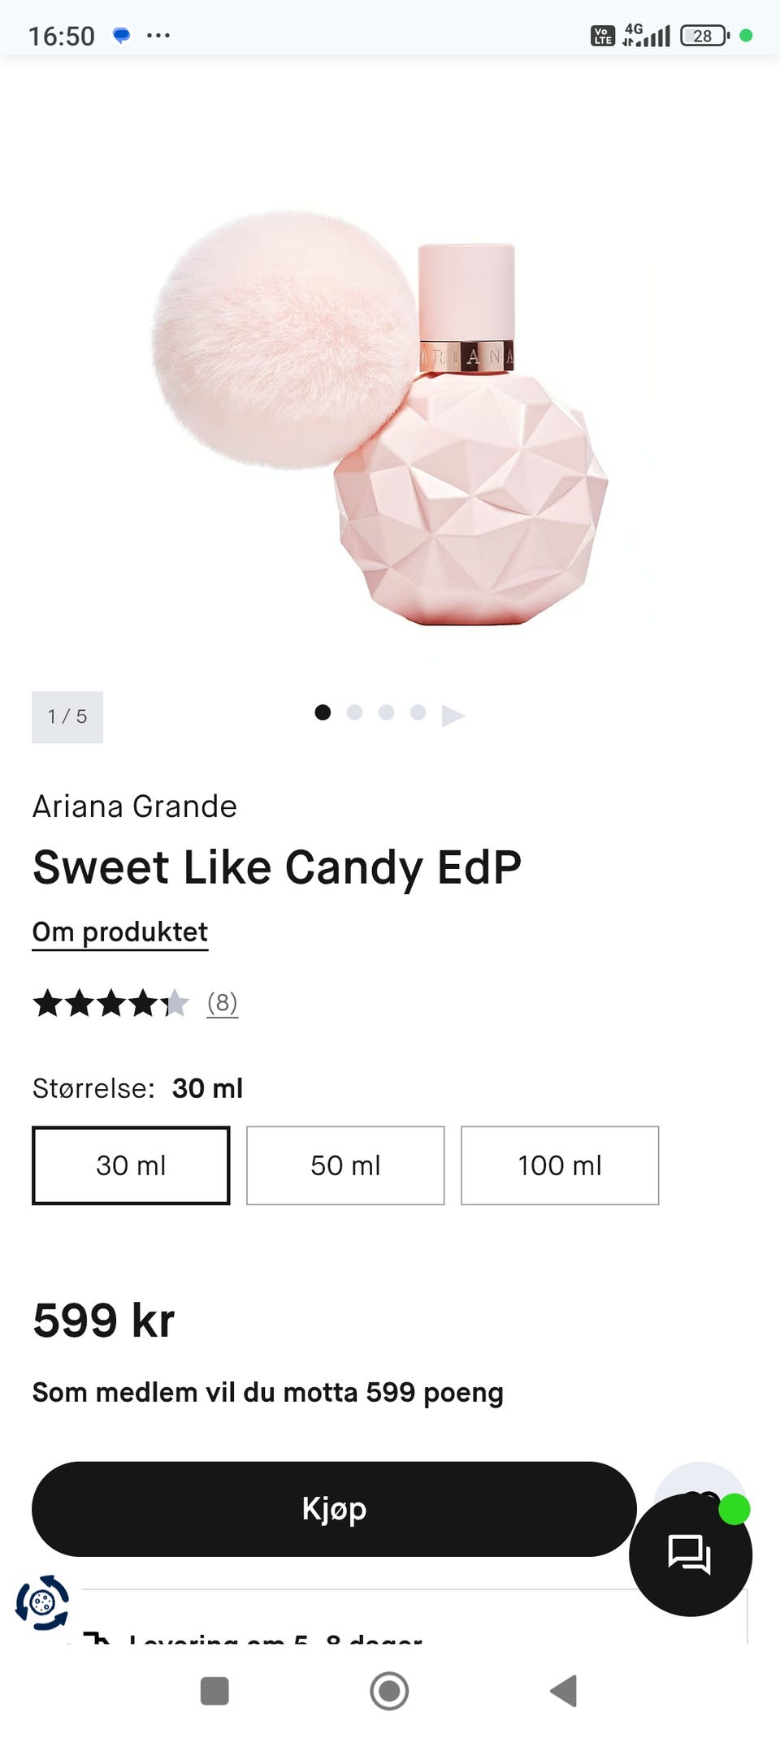Select the 50 ml size option

(345, 1165)
